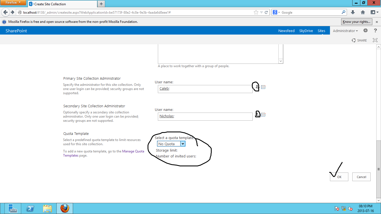Open SharePoint Help question mark icon
The height and width of the screenshot is (214, 381).
tap(375, 31)
